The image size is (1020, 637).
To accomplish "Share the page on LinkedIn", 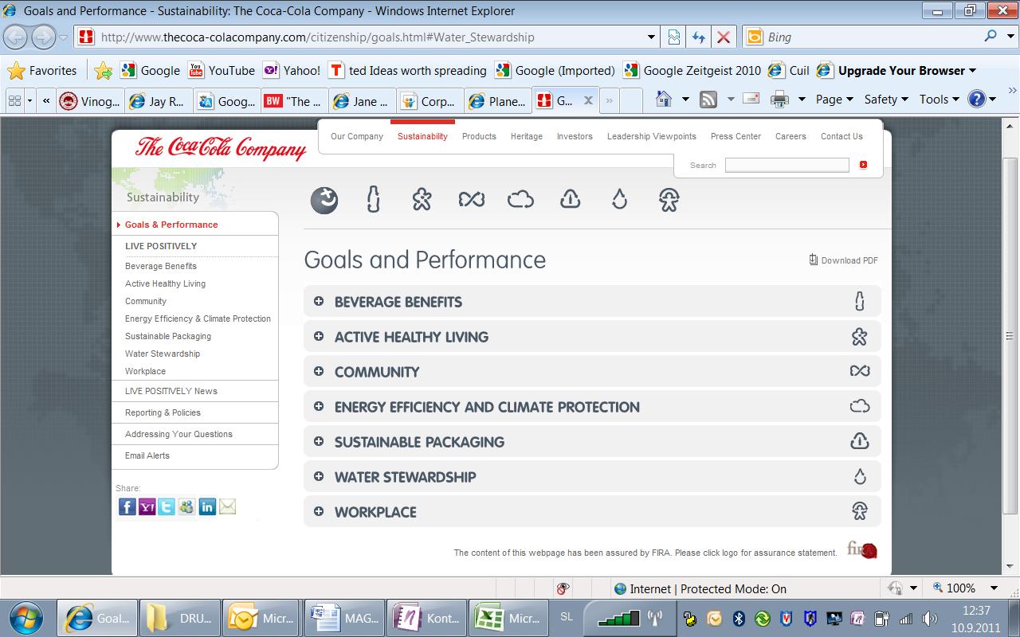I will tap(207, 506).
